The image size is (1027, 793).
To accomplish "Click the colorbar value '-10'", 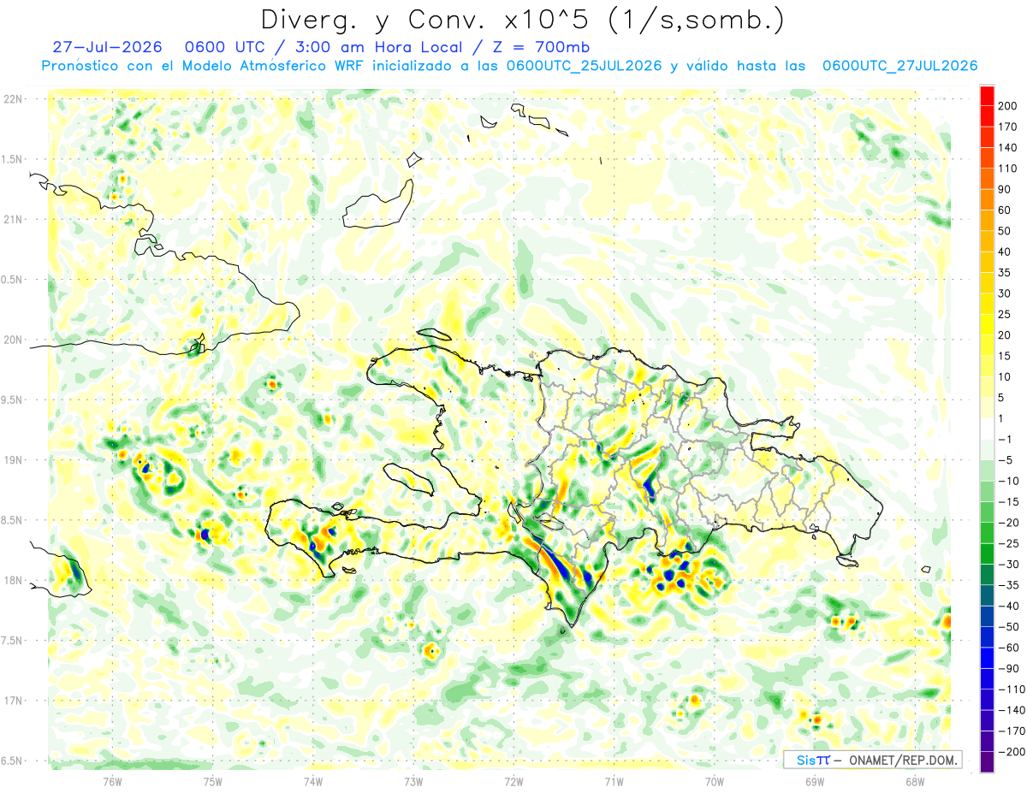I will coord(1009,481).
